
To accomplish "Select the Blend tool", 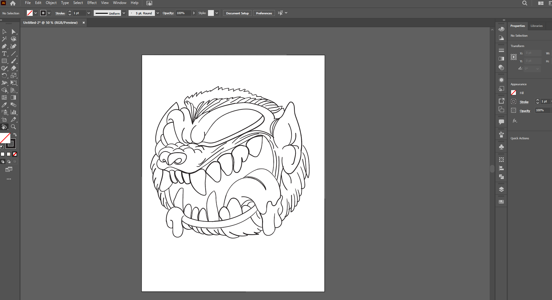I will 13,105.
